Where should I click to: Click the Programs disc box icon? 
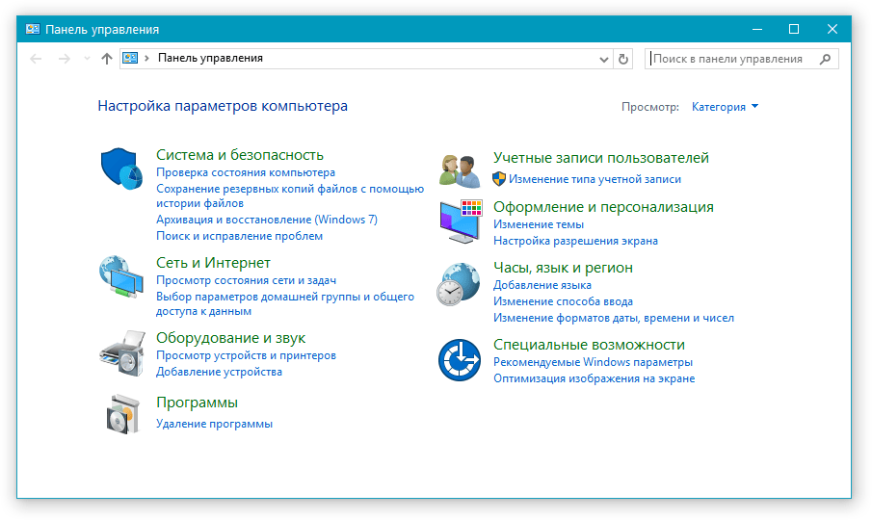click(122, 414)
